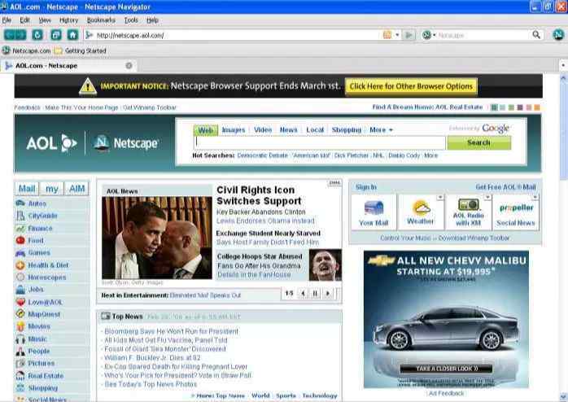Image resolution: width=568 pixels, height=402 pixels.
Task: Expand the More search category dropdown
Action: point(381,129)
